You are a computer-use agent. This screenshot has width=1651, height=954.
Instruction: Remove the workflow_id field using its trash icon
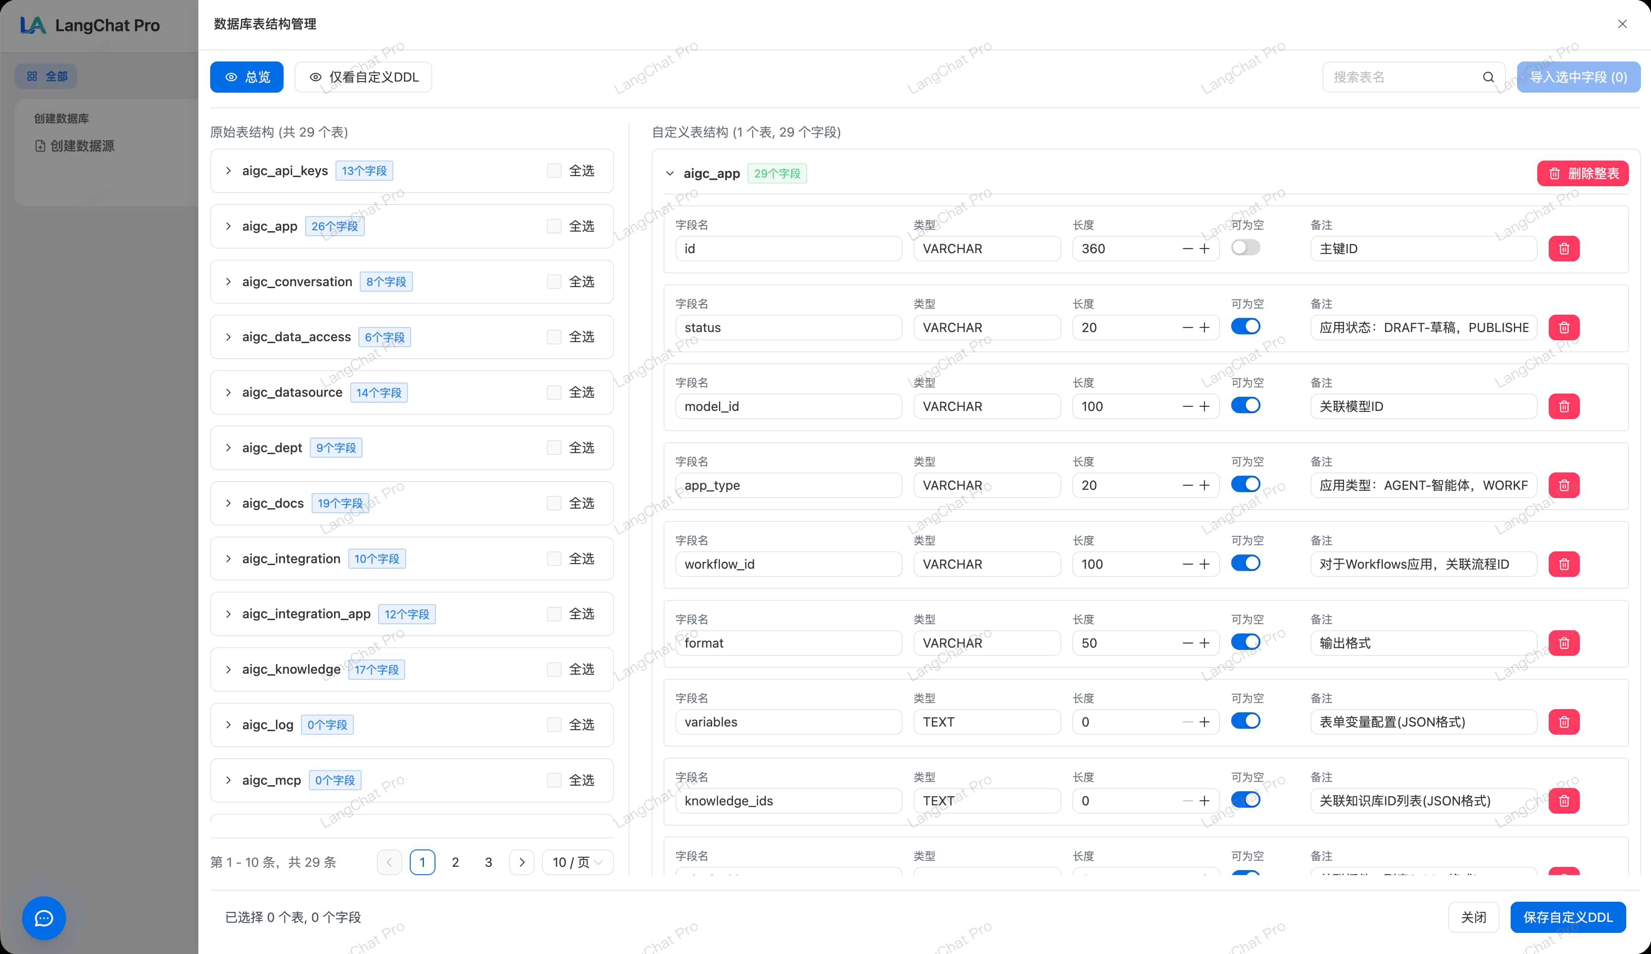1563,564
